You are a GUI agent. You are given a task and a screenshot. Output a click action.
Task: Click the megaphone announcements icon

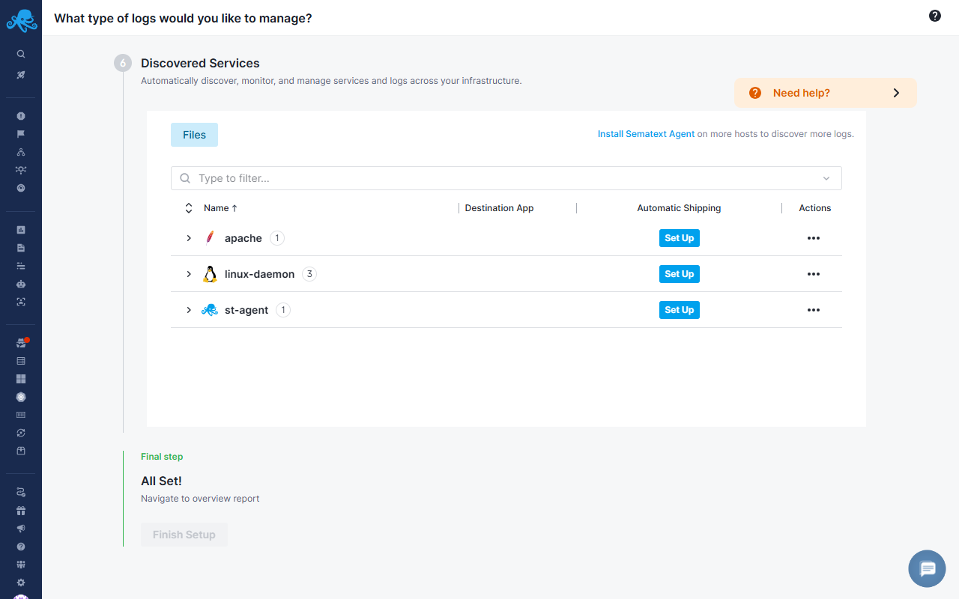click(21, 529)
